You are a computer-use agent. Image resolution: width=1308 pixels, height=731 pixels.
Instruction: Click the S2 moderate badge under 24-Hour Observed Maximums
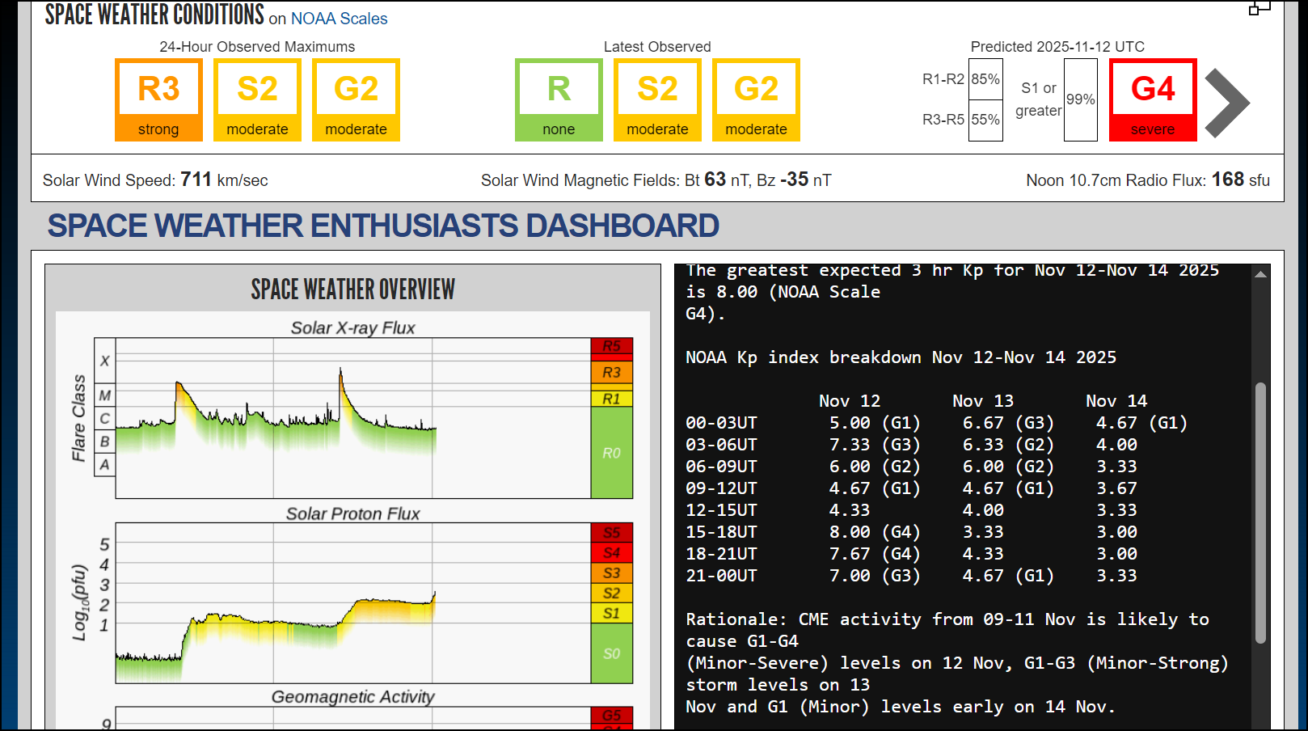pyautogui.click(x=257, y=99)
